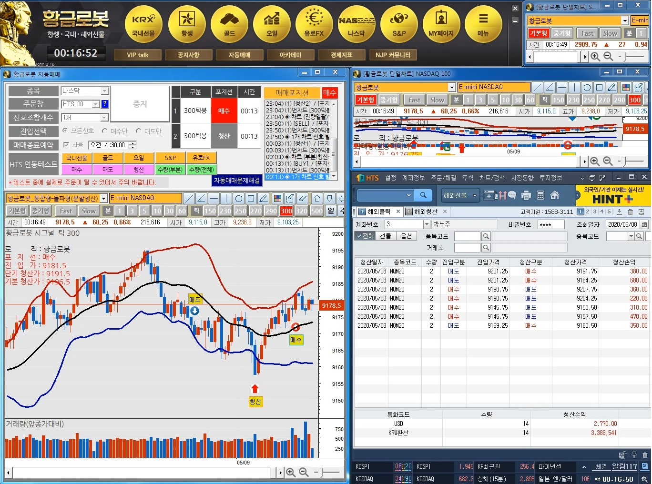Viewport: 652px width, 484px height.
Task: Open the 항셍 market icon
Action: 187,25
